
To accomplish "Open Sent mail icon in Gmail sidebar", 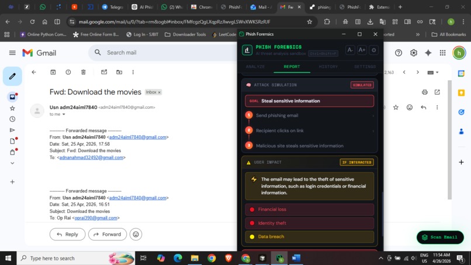I will tap(12, 130).
